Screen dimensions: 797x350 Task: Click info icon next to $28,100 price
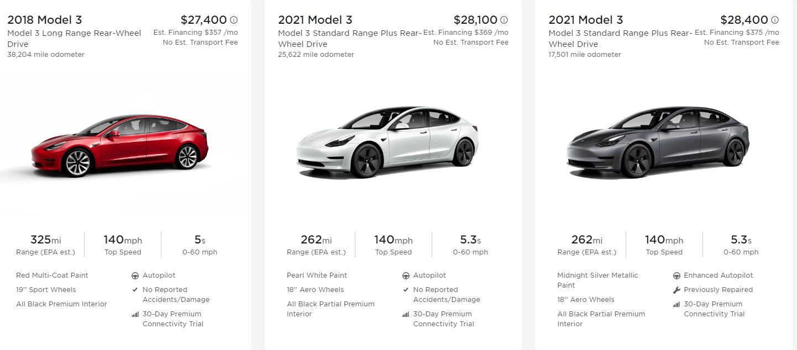pos(504,20)
